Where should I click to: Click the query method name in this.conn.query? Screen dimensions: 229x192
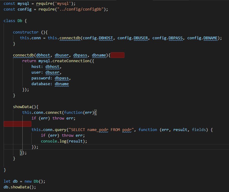pos(61,130)
